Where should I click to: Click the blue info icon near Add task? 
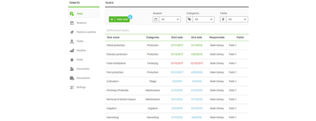130,17
